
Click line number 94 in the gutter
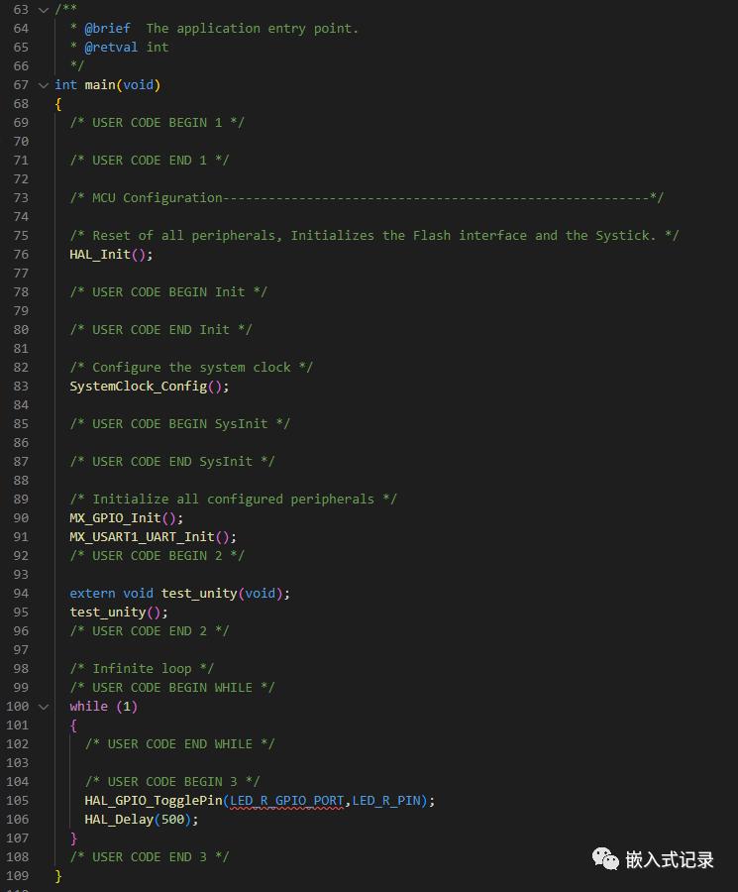[x=21, y=594]
